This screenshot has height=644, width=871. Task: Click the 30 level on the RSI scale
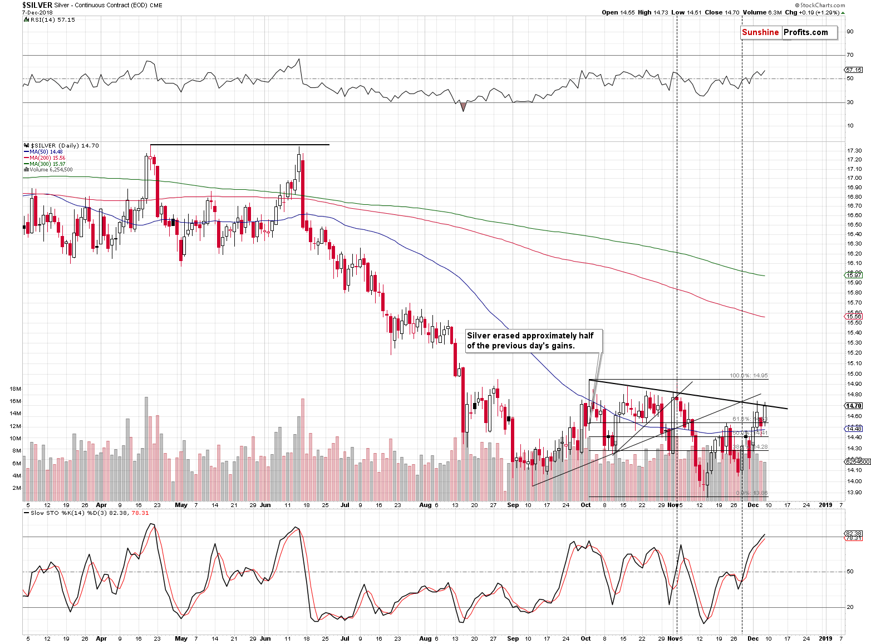pos(850,102)
